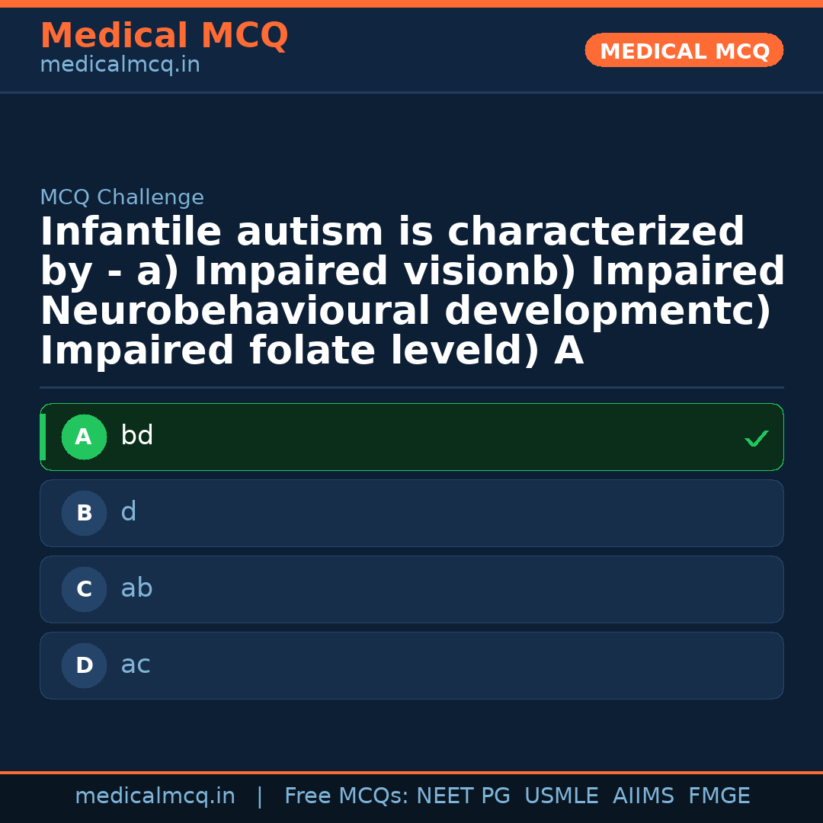Click the orange MEDICAL MCQ badge
This screenshot has height=823, width=823.
click(x=684, y=50)
